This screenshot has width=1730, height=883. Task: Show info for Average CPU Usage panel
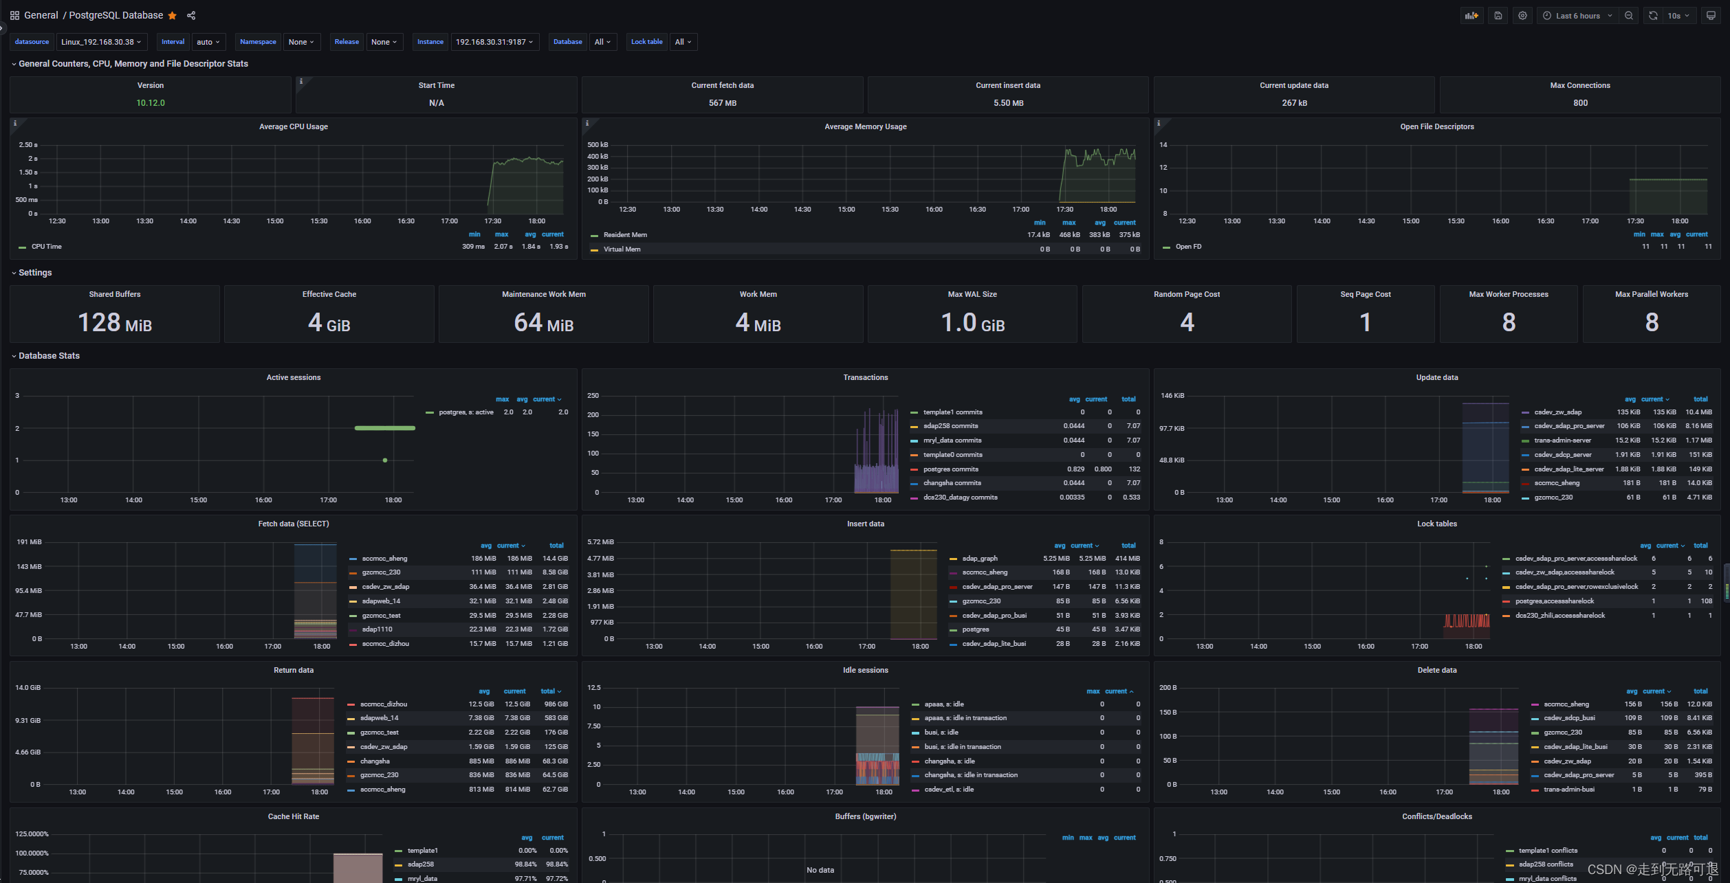[15, 124]
